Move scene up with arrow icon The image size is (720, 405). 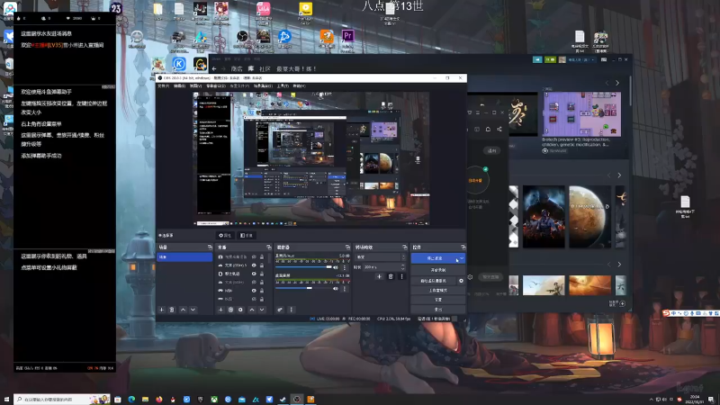coord(183,310)
